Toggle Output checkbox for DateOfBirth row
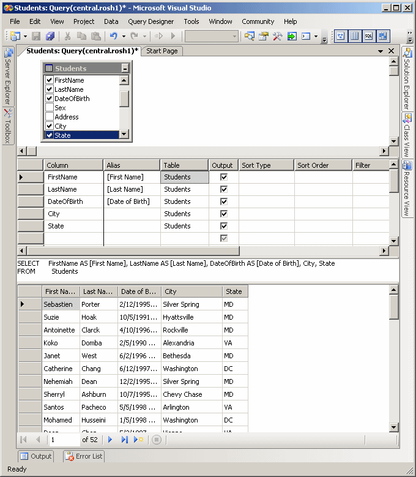The width and height of the screenshot is (416, 477). 224,201
